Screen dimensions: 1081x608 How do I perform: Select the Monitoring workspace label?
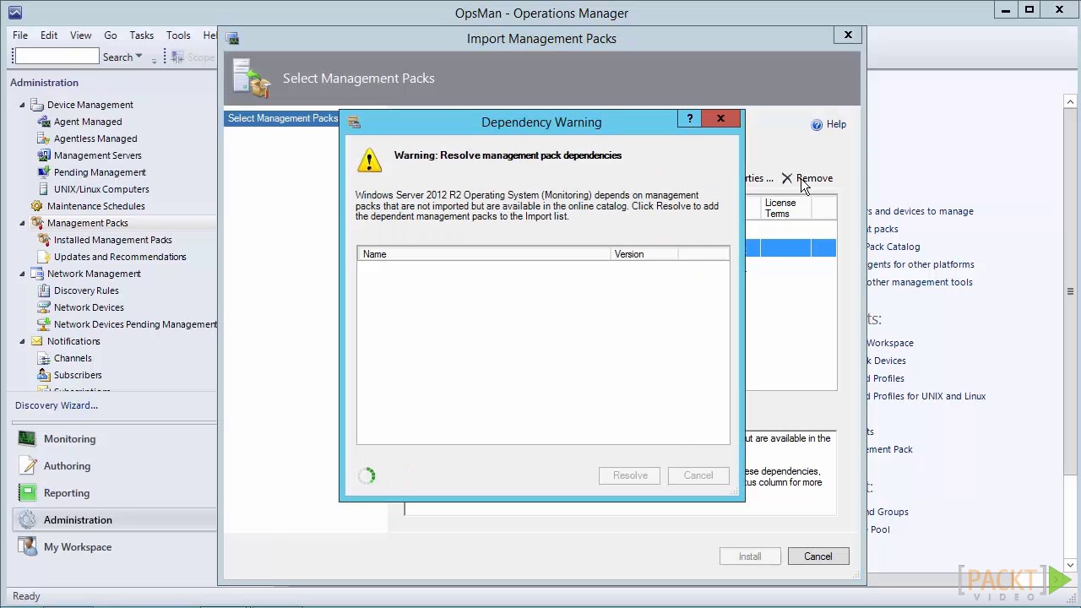[x=70, y=439]
